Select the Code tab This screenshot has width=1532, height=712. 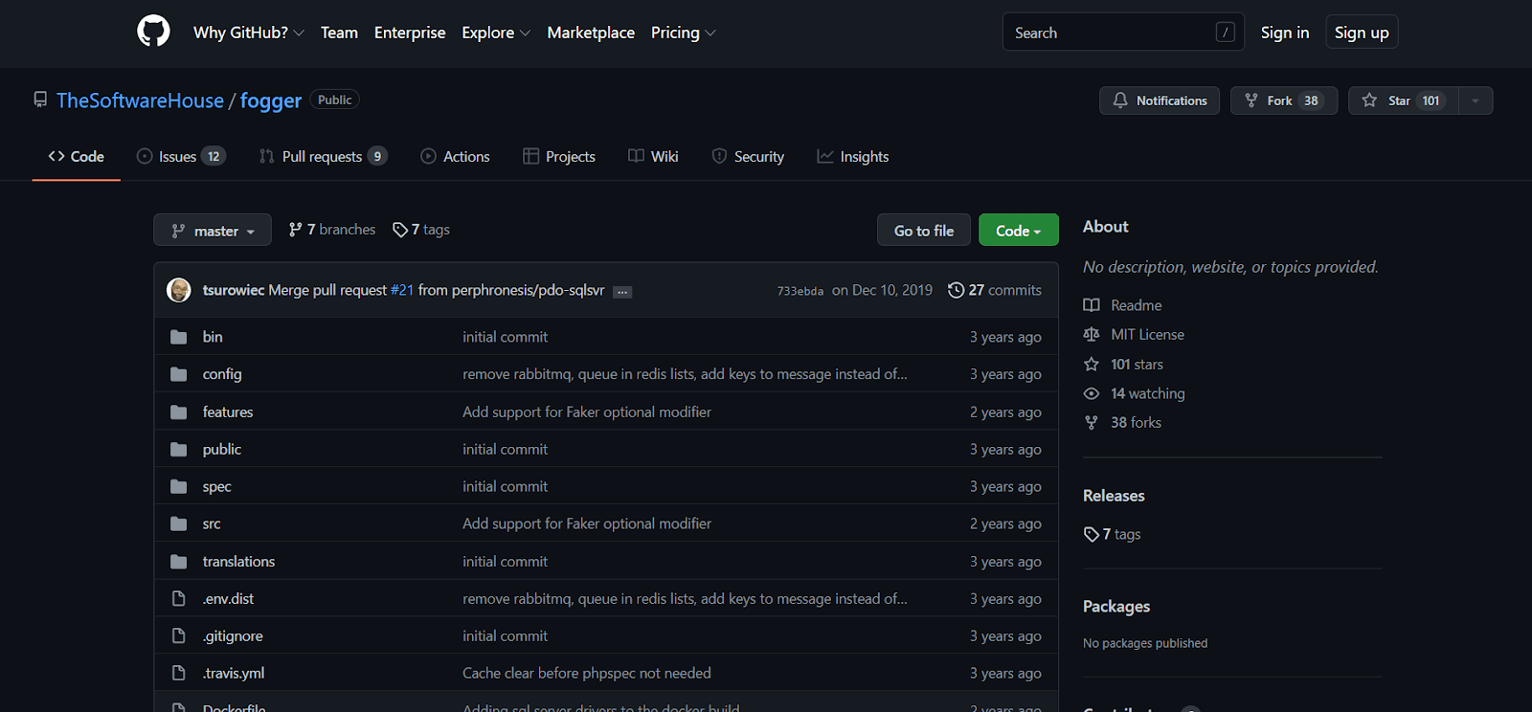[x=76, y=156]
